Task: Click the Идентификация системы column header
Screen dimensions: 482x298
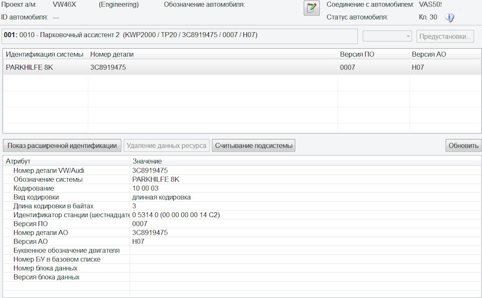Action: tap(45, 54)
